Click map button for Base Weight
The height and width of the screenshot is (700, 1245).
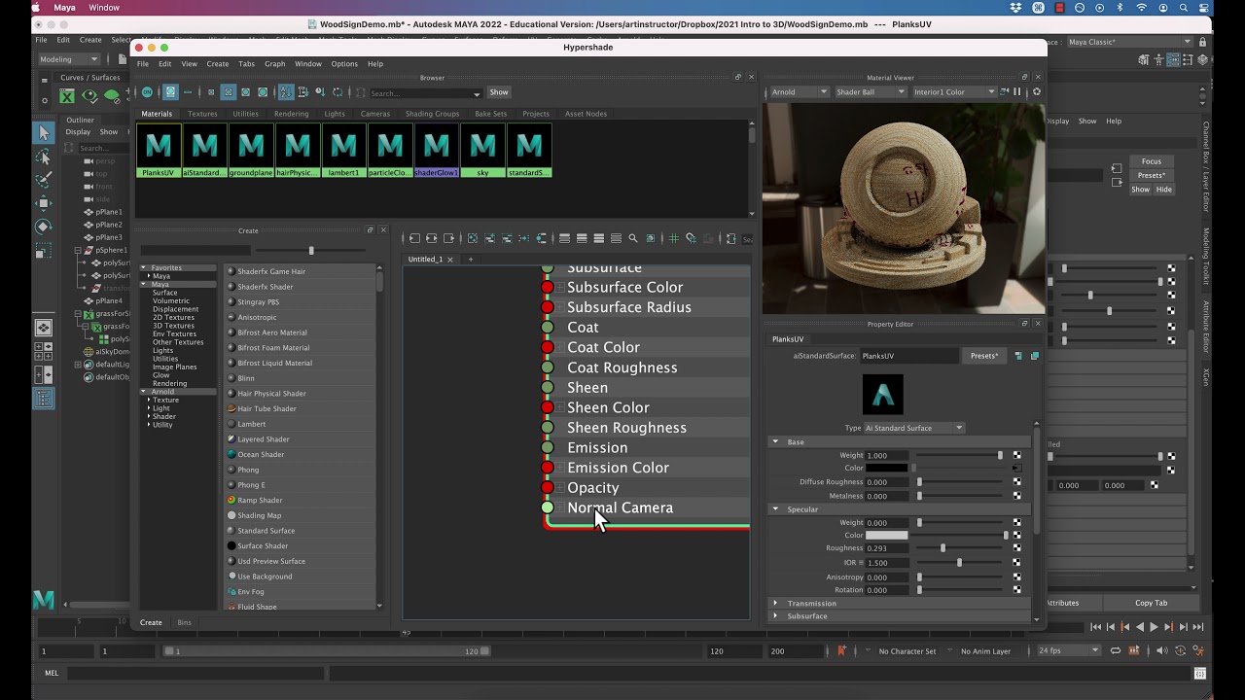[1017, 455]
